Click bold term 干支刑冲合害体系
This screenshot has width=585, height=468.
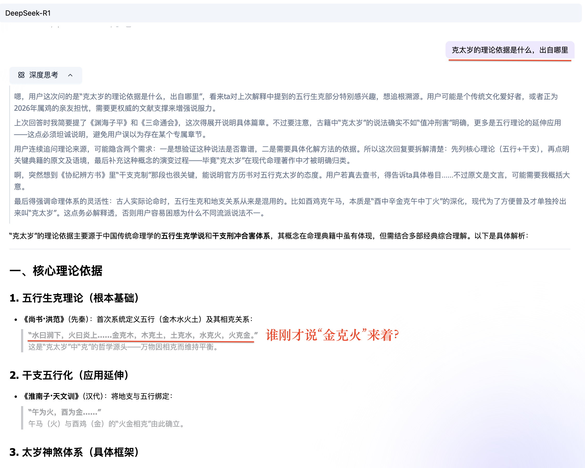(x=241, y=236)
